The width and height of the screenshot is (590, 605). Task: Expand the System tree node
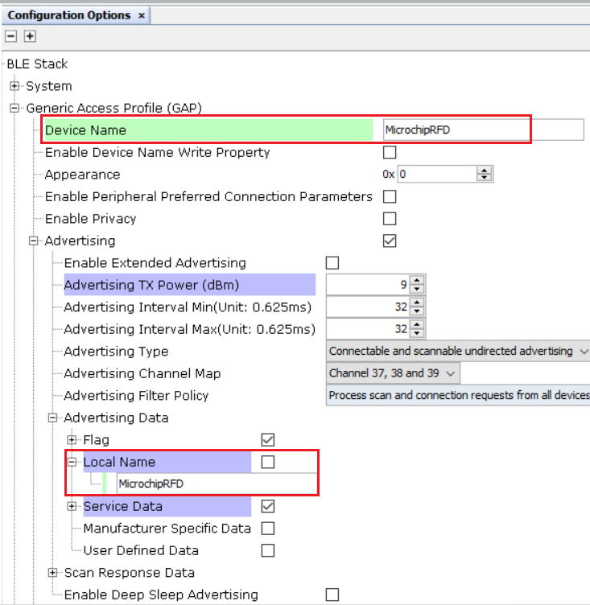tap(14, 86)
